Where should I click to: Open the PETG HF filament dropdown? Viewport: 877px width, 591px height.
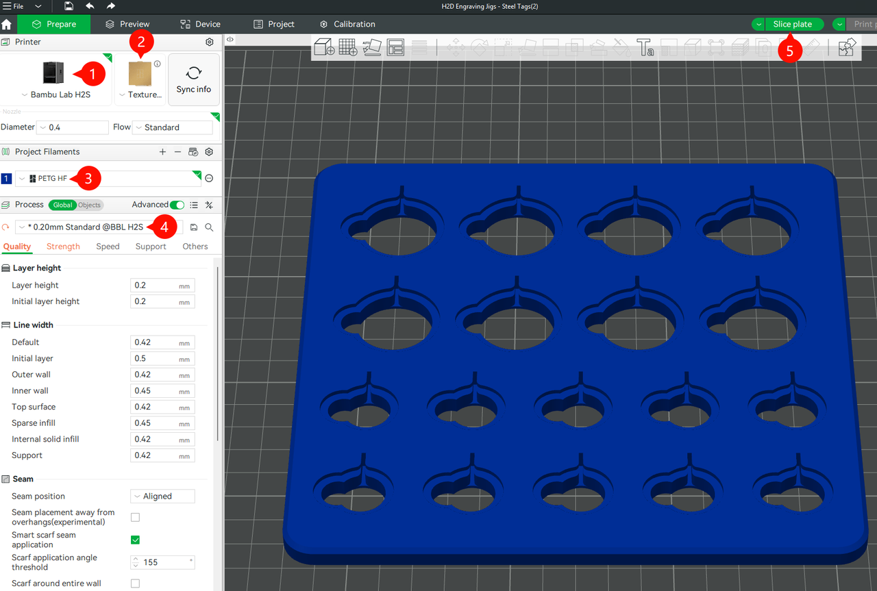(x=108, y=179)
